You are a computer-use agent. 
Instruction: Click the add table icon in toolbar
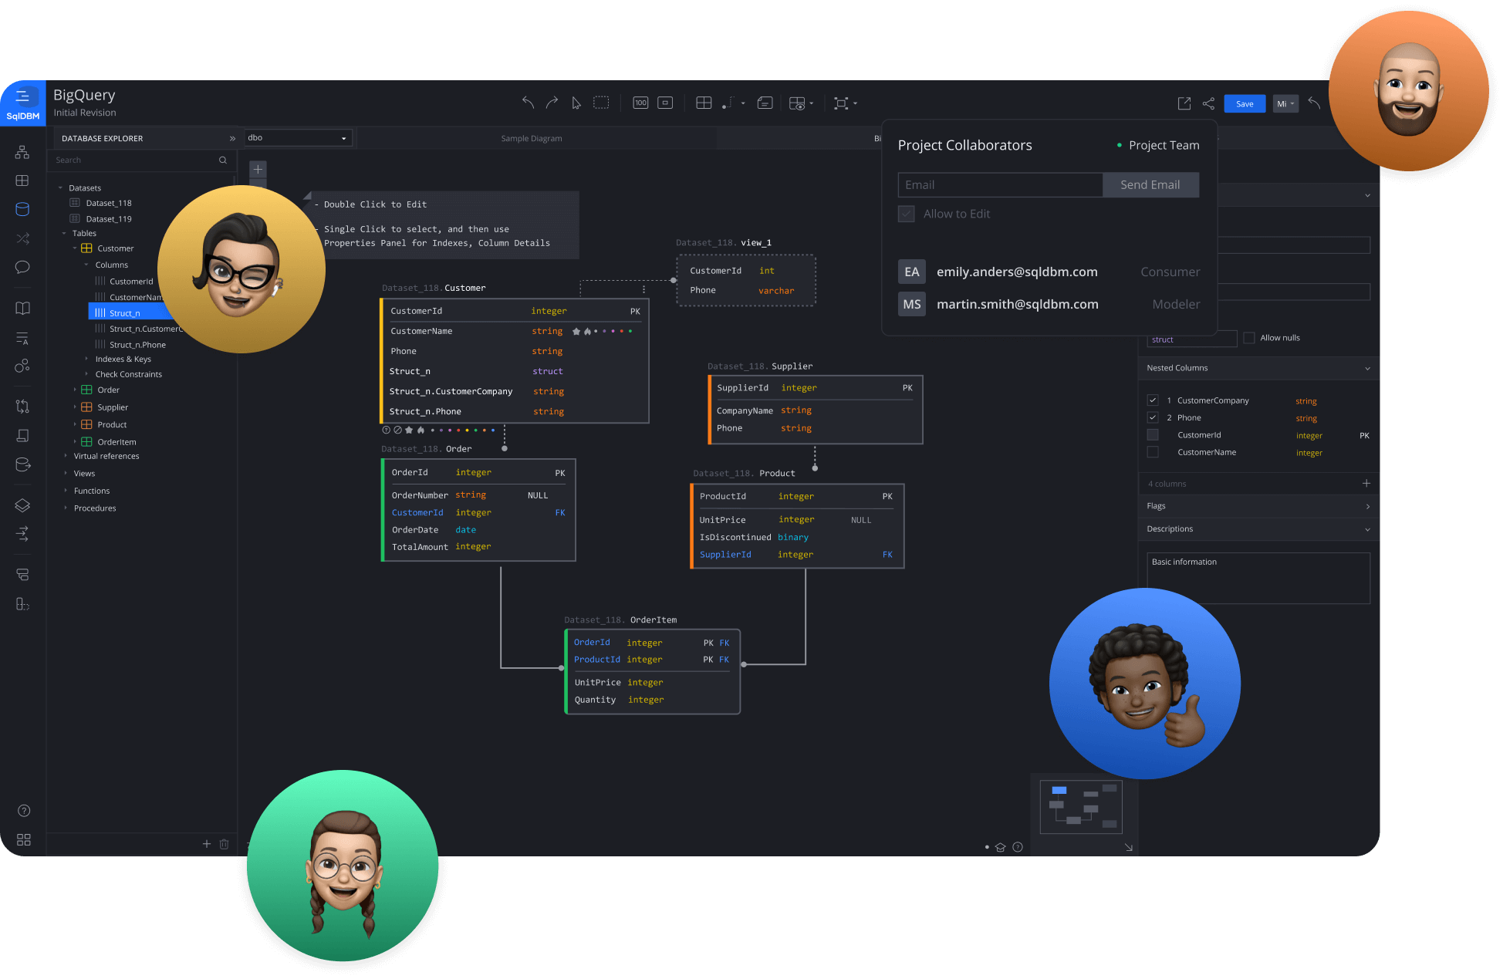click(x=704, y=103)
